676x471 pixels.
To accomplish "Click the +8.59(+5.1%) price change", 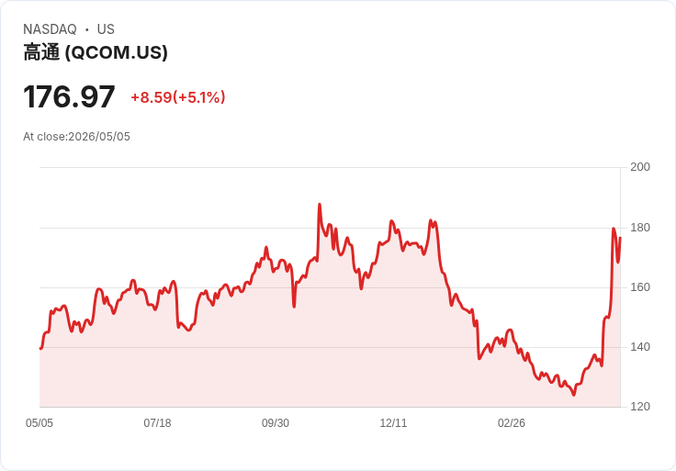I will [178, 97].
